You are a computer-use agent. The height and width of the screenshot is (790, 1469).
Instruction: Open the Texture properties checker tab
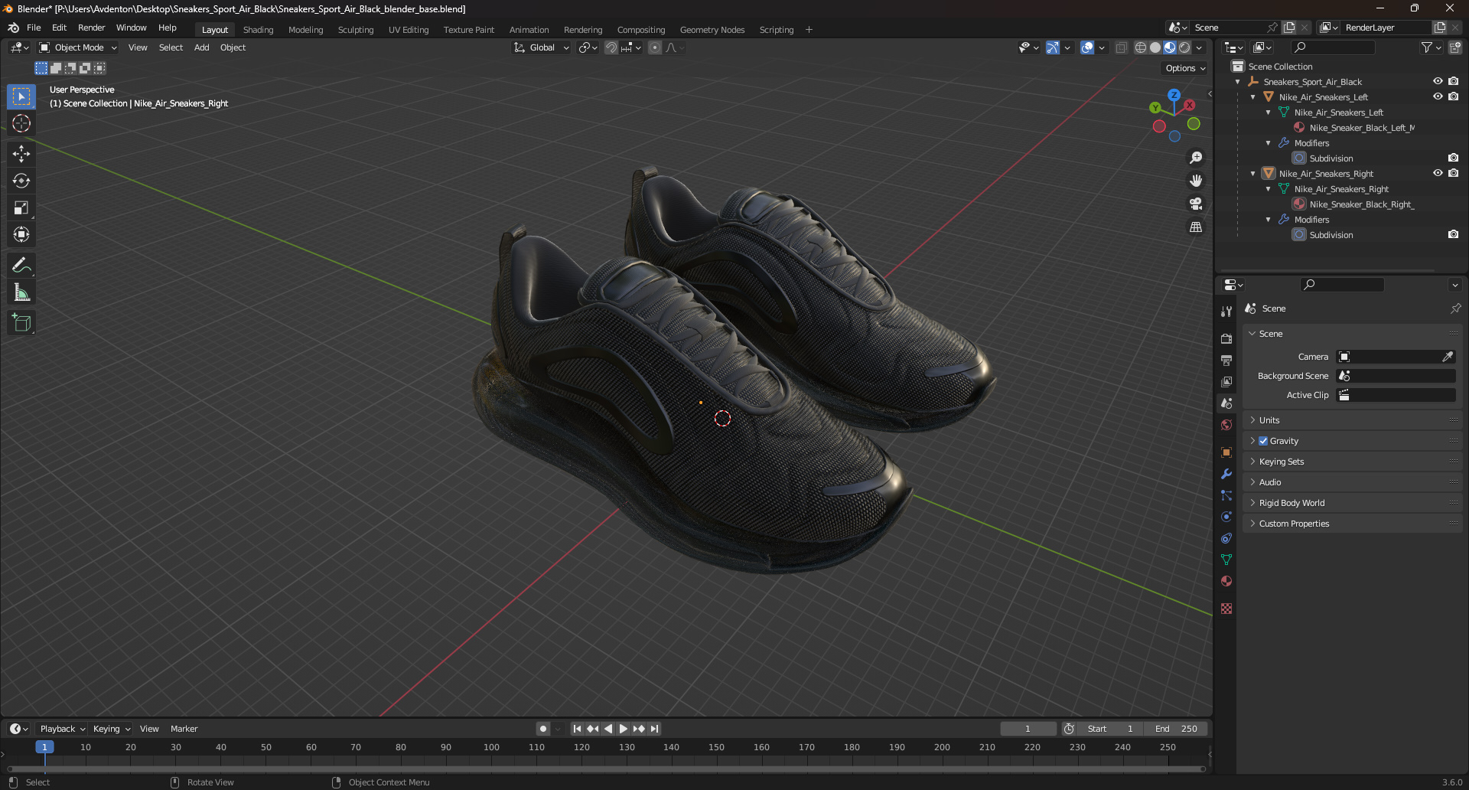click(x=1226, y=609)
